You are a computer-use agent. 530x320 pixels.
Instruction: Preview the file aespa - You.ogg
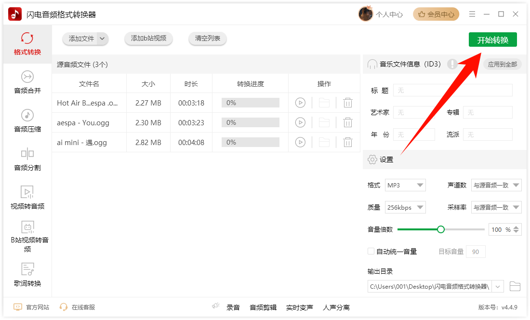[301, 122]
